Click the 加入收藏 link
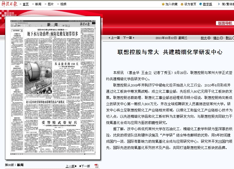This screenshot has height=169, width=234. [x=171, y=4]
